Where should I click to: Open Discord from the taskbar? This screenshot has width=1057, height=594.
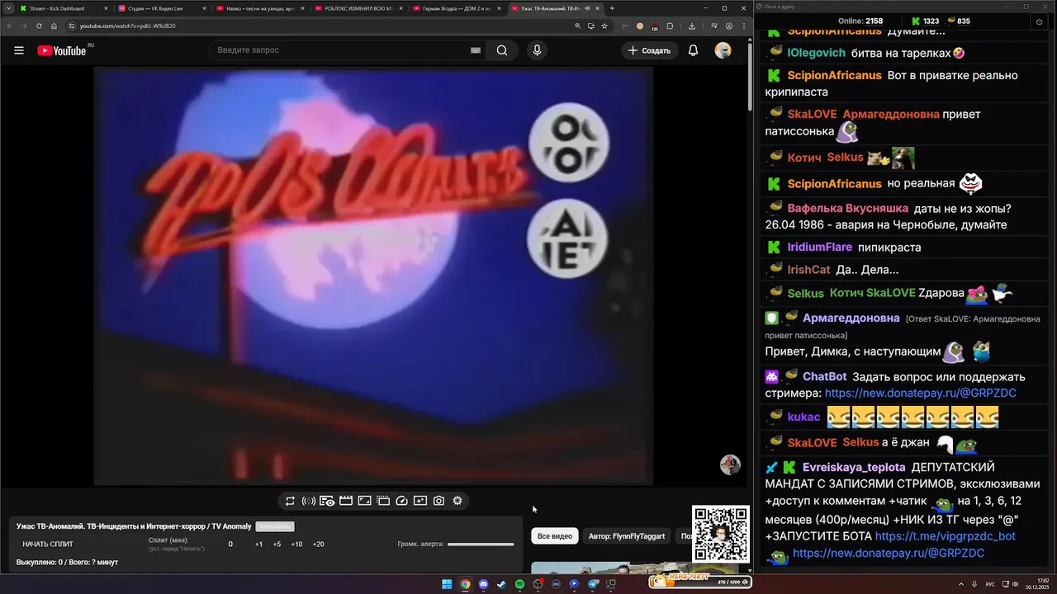tap(483, 584)
